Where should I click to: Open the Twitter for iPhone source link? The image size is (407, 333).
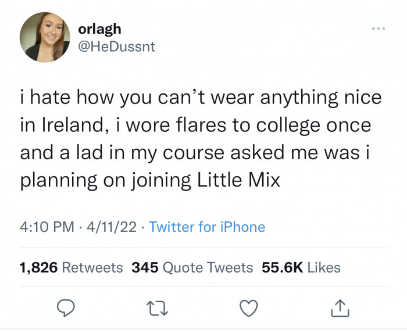[x=207, y=227]
